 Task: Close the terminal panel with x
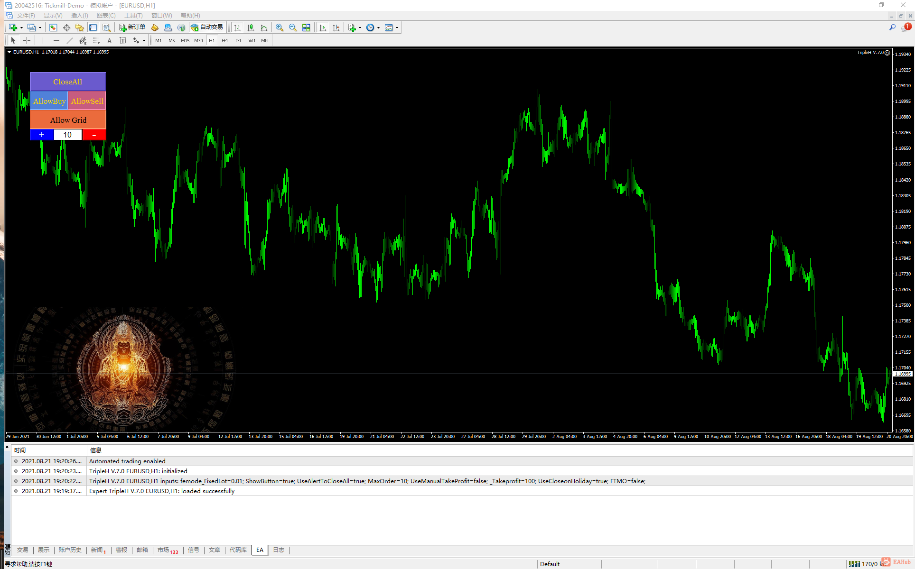click(7, 447)
